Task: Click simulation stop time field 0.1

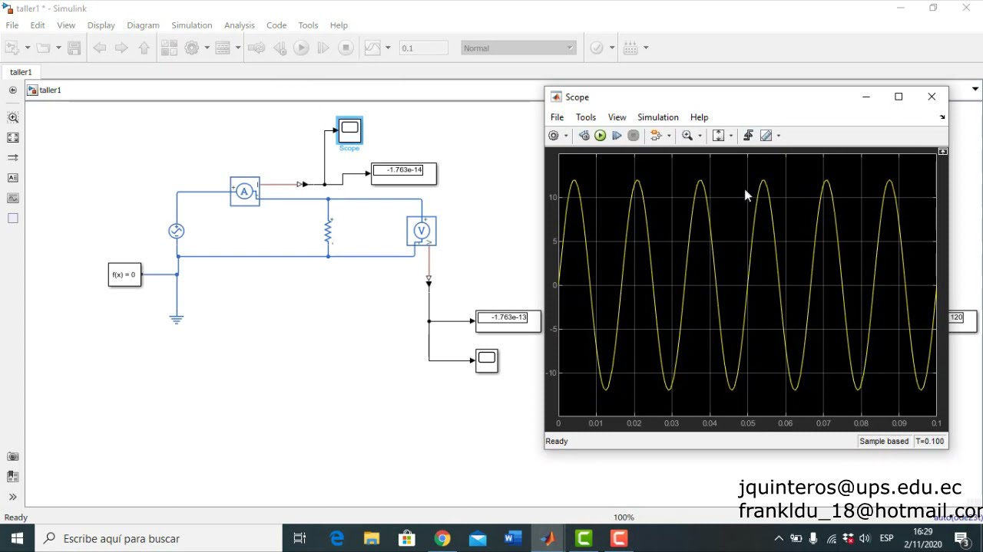Action: [x=423, y=48]
